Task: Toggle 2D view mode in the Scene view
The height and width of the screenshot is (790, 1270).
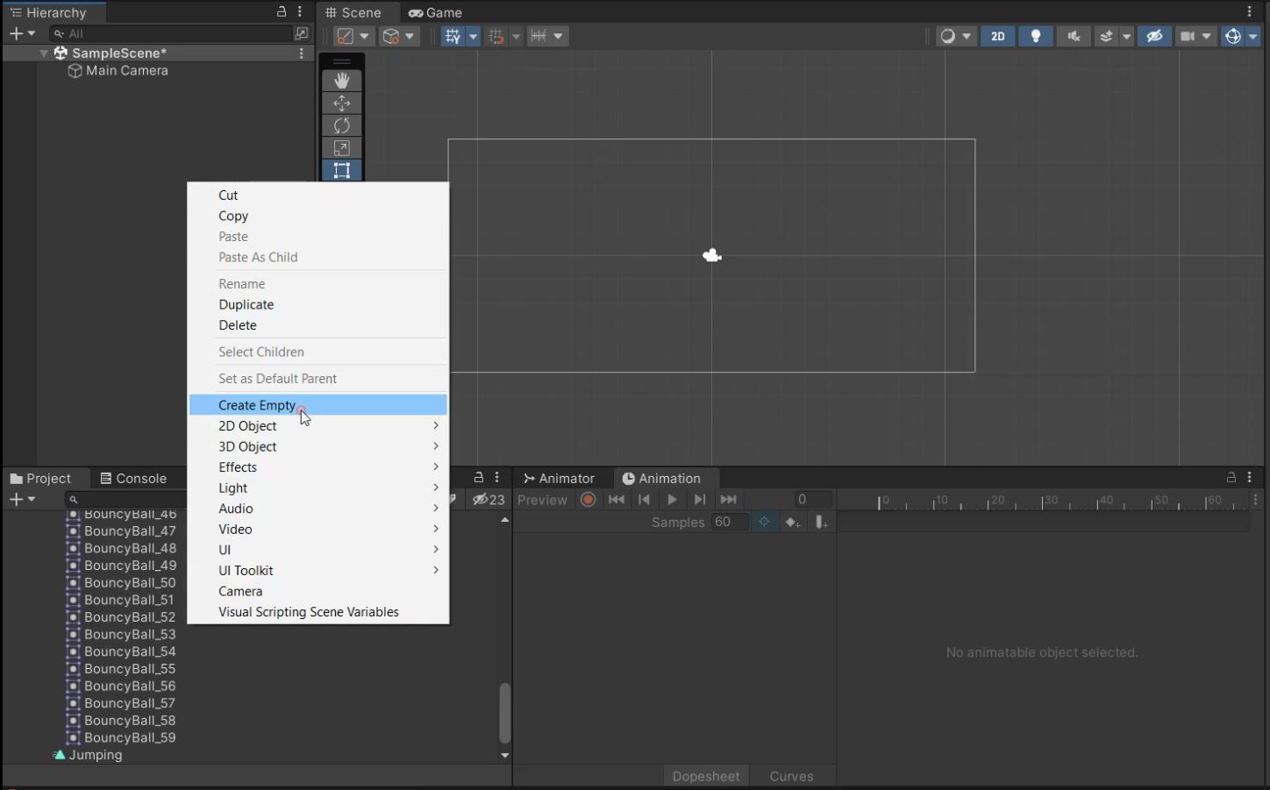Action: [x=997, y=36]
